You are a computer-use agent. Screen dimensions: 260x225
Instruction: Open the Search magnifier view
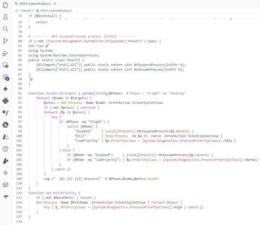click(x=5, y=29)
